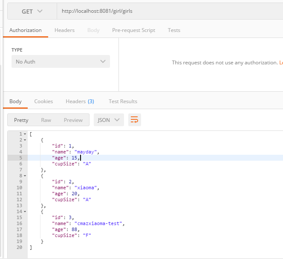Select the response Body tab
Image resolution: width=283 pixels, height=266 pixels.
(15, 101)
